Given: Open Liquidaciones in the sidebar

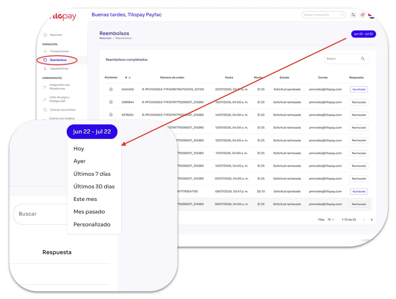Looking at the screenshot, I should click(x=59, y=68).
